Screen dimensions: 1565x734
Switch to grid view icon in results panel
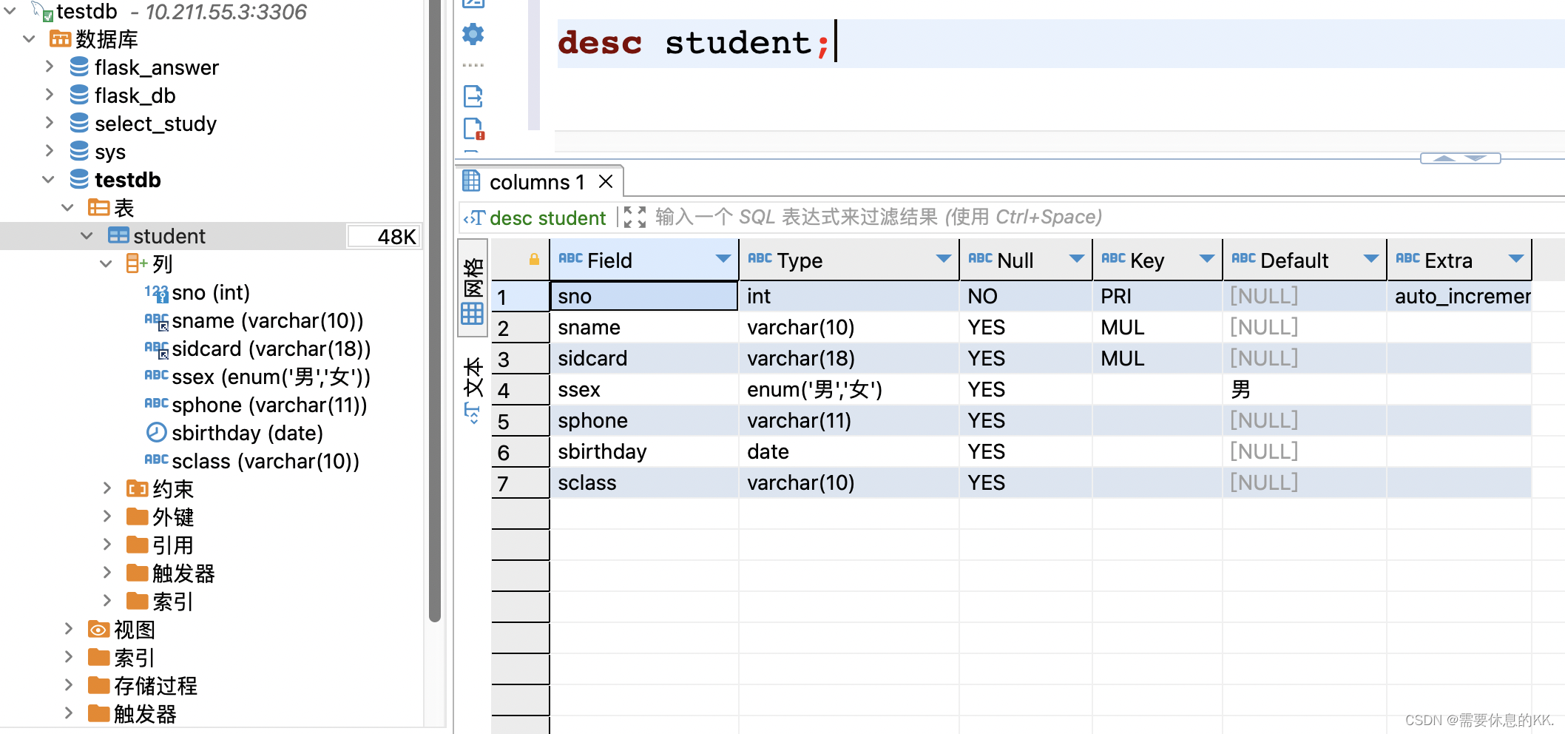tap(473, 314)
